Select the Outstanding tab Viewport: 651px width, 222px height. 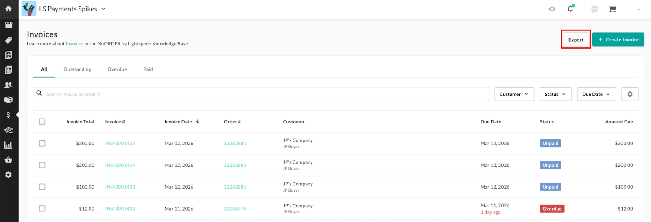pos(77,69)
